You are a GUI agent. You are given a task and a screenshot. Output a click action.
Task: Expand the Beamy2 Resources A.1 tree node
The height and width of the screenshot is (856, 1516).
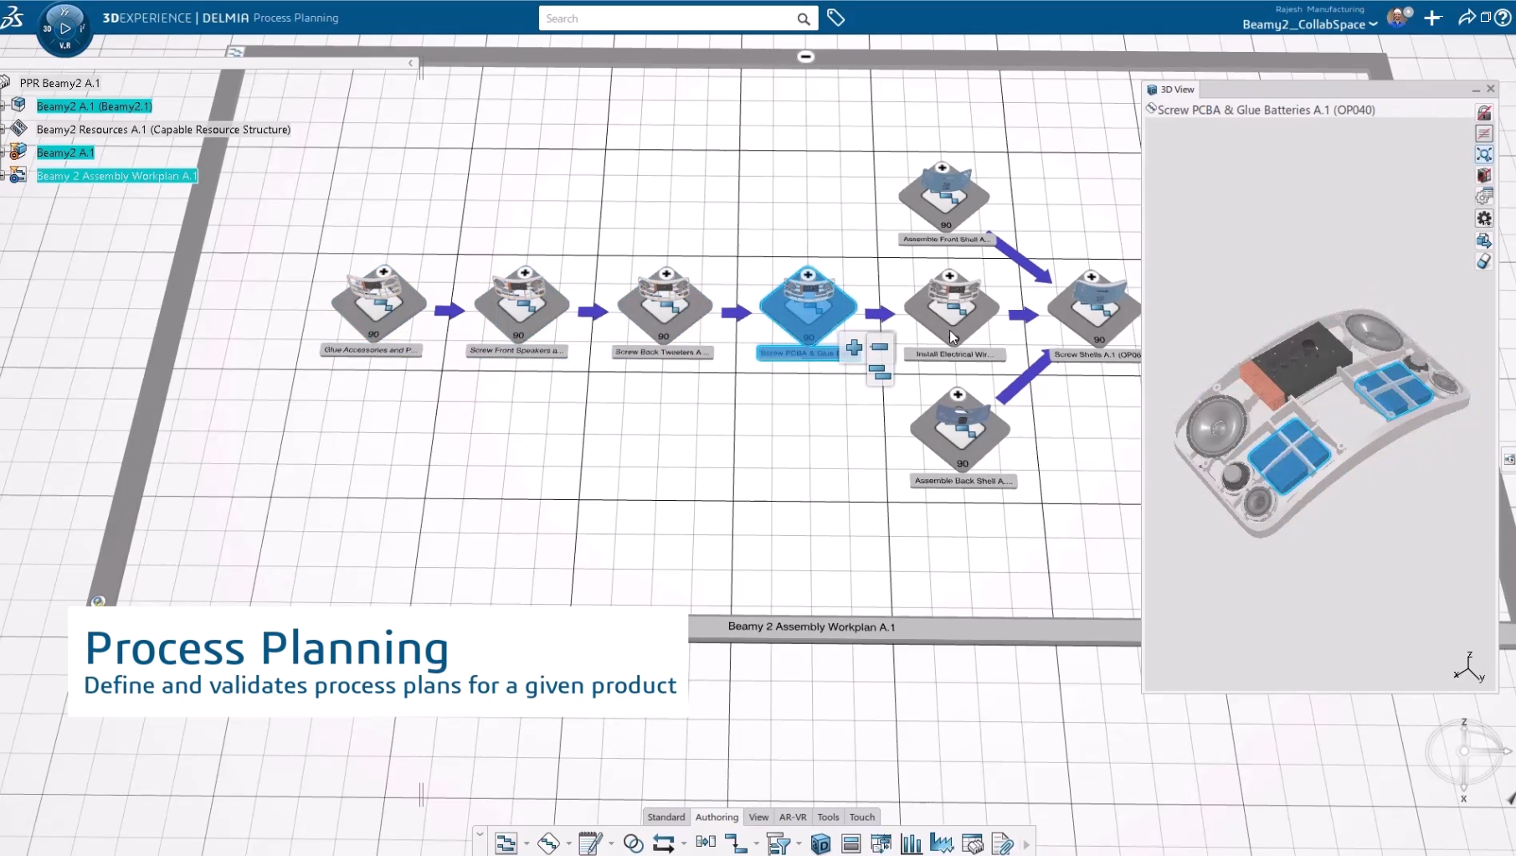3,129
